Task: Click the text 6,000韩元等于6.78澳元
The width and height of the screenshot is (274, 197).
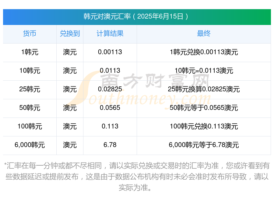Action: [204, 145]
